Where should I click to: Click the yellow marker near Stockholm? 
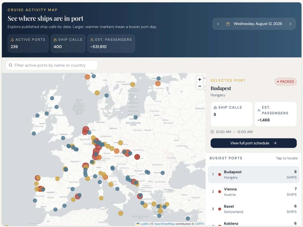pos(133,84)
